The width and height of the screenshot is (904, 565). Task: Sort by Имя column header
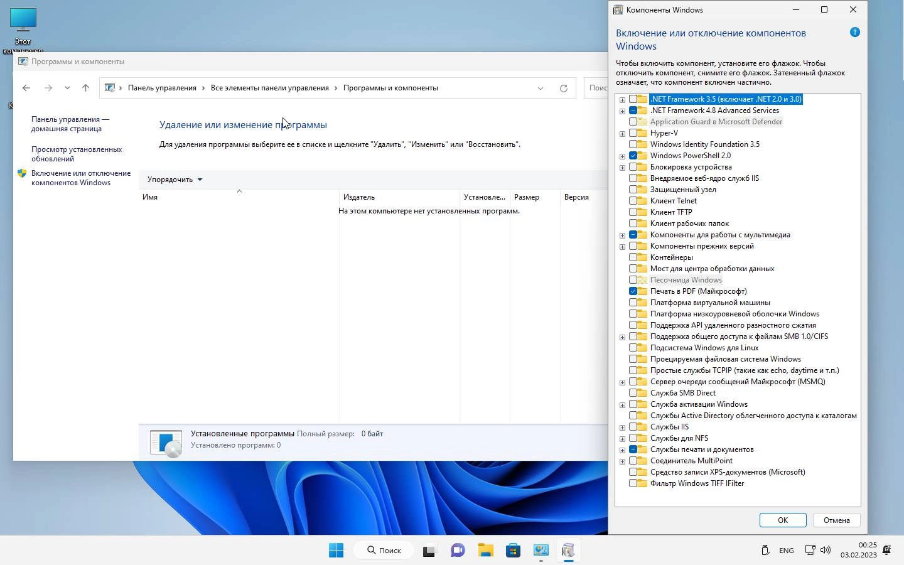(x=239, y=197)
